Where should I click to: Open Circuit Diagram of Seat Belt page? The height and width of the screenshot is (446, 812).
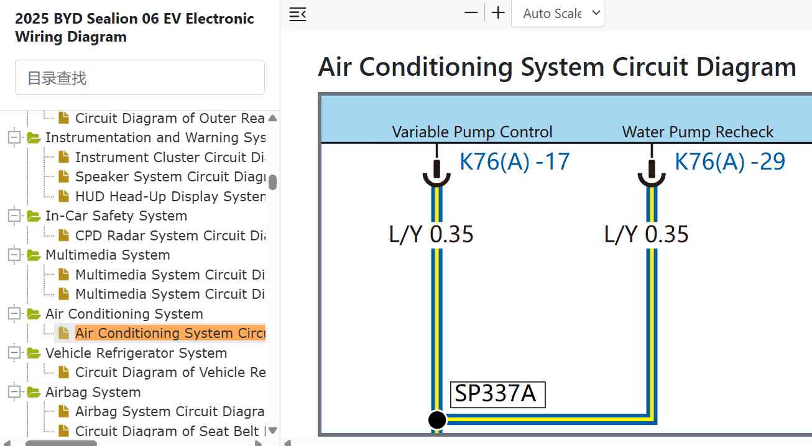pos(170,430)
